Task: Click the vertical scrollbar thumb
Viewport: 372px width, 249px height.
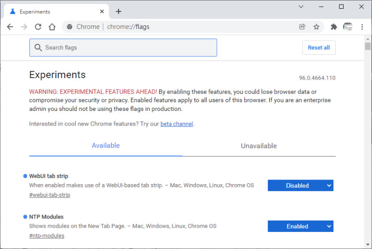Action: 368,46
